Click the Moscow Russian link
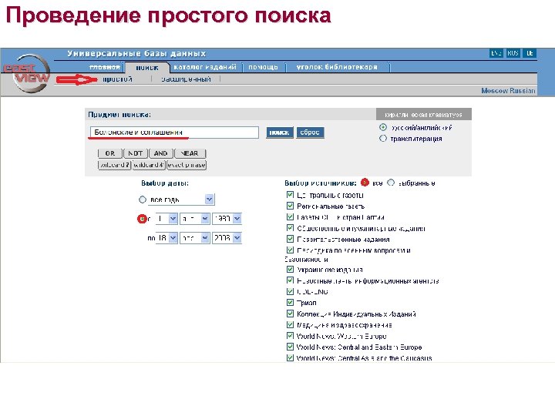The width and height of the screenshot is (555, 416). [508, 91]
